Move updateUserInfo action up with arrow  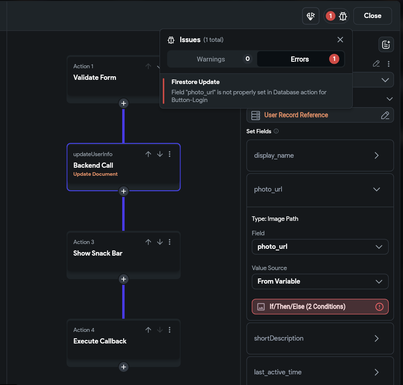pos(148,154)
